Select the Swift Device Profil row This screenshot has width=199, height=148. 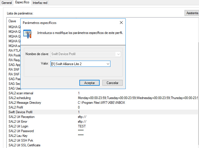(x=21, y=112)
